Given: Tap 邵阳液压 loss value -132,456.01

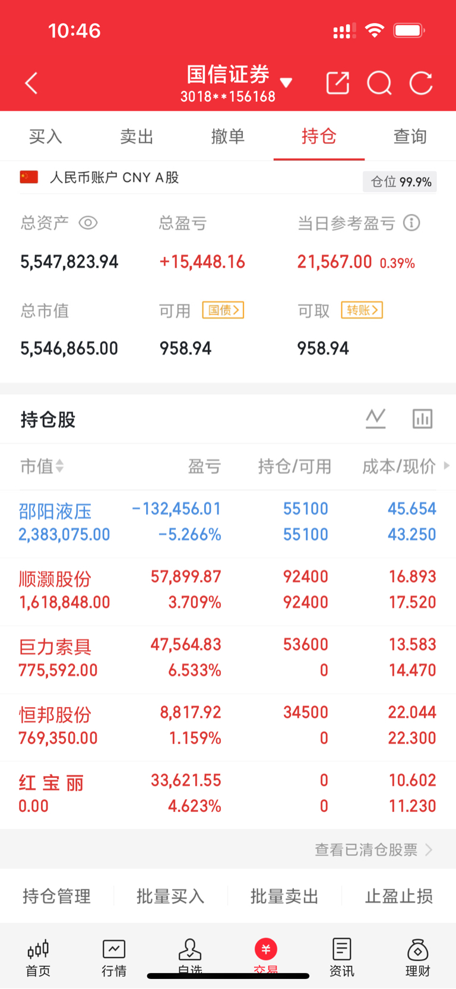Looking at the screenshot, I should pos(176,508).
